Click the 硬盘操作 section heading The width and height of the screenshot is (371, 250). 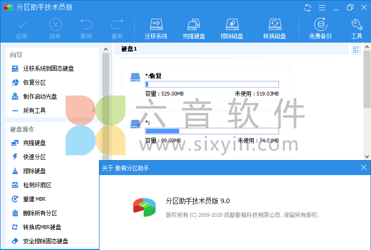pyautogui.click(x=22, y=129)
